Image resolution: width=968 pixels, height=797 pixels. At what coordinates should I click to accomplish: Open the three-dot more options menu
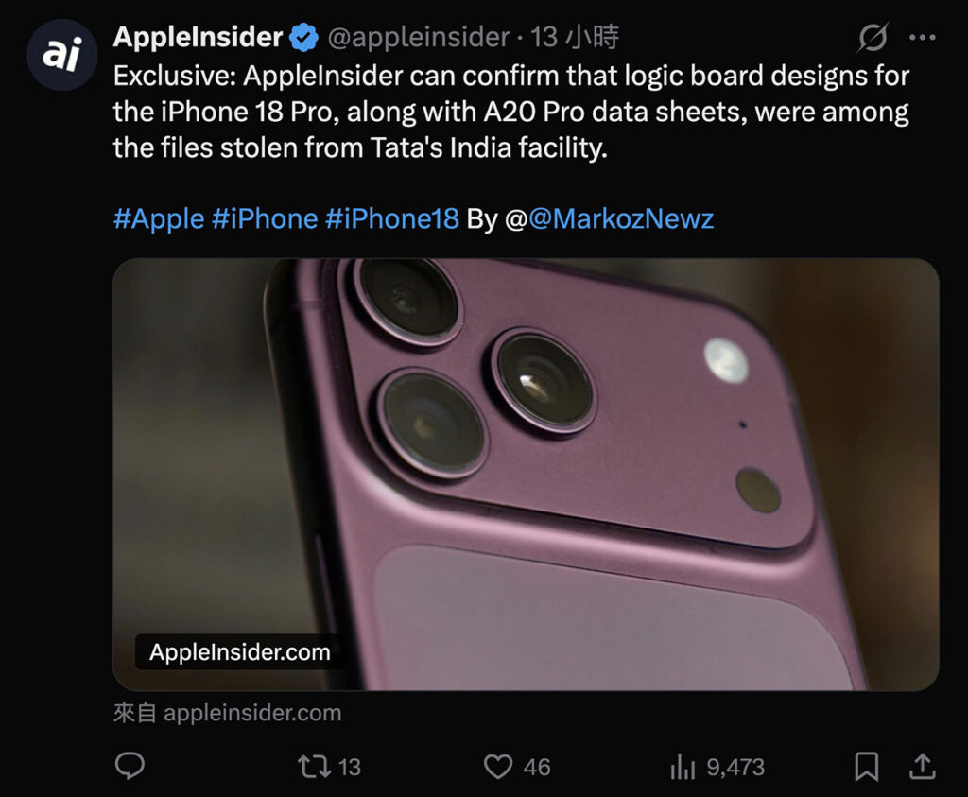(923, 38)
